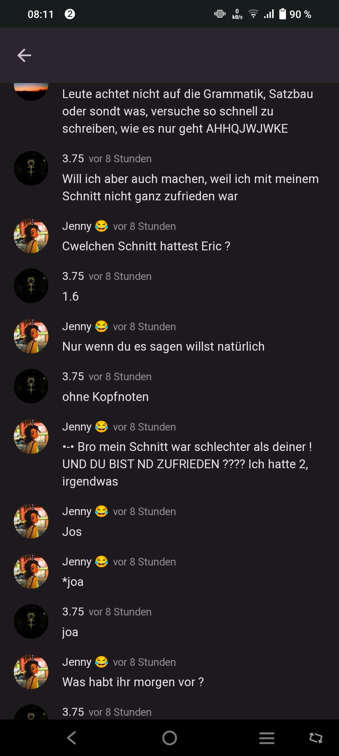Tap the sunset avatar at the top
Screen dimensions: 339x756
tap(31, 92)
